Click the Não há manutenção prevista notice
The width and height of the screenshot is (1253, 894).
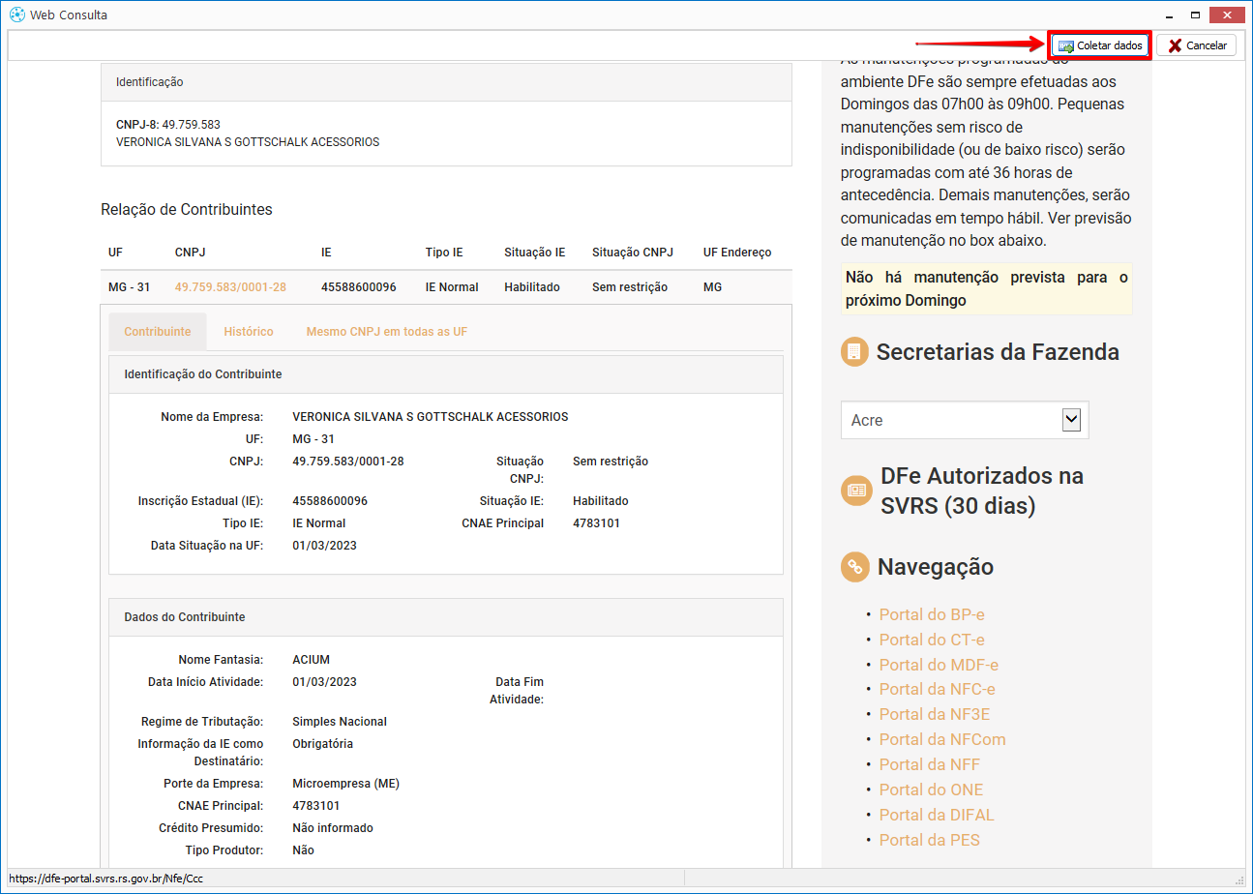click(987, 289)
